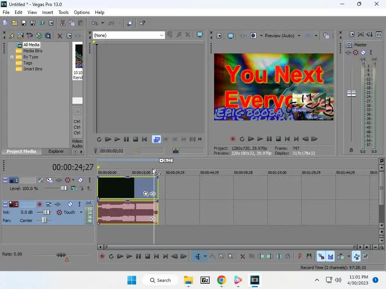The height and width of the screenshot is (289, 386).
Task: Open the Tools menu
Action: (x=63, y=12)
